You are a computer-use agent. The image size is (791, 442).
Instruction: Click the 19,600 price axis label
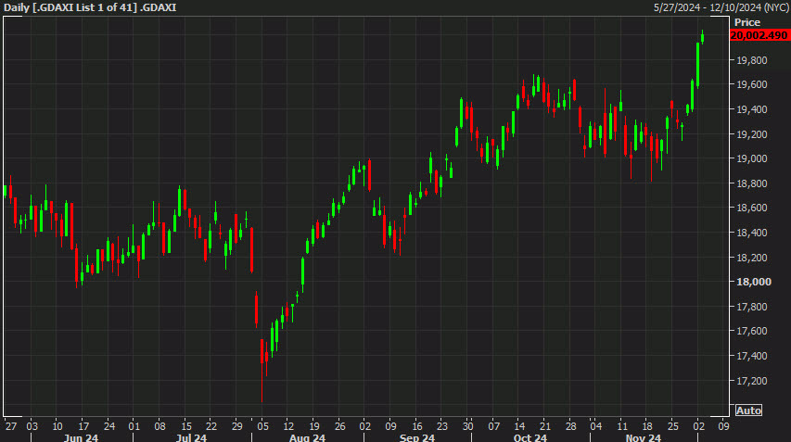(x=752, y=84)
